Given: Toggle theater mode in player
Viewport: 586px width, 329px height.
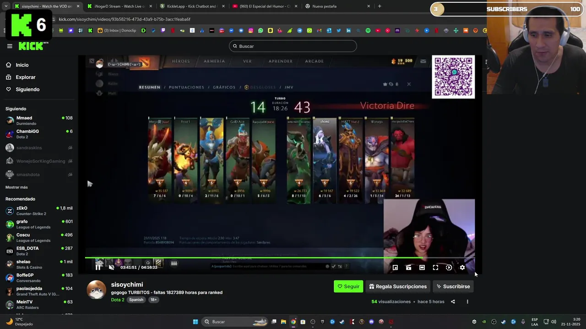Looking at the screenshot, I should [x=422, y=268].
